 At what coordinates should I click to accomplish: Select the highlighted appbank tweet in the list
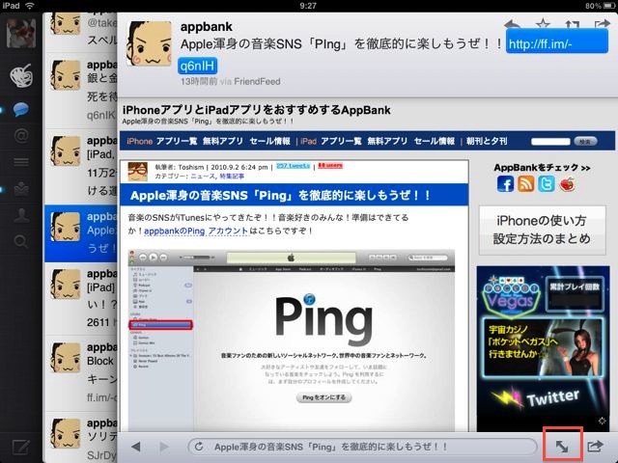pyautogui.click(x=81, y=233)
